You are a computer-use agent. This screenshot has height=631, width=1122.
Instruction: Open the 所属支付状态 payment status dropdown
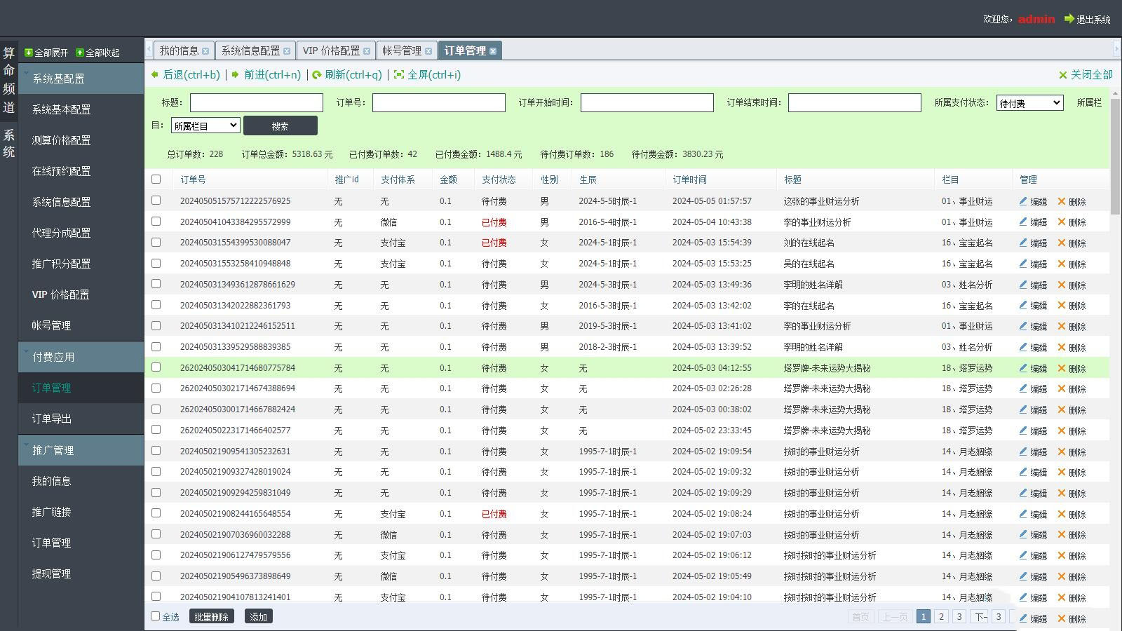coord(1029,102)
